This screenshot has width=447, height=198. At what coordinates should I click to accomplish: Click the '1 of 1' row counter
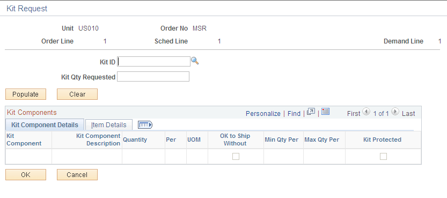[x=381, y=114]
